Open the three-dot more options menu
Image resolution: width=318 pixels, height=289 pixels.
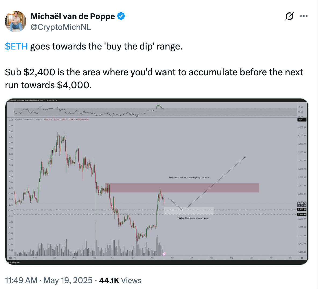[304, 16]
